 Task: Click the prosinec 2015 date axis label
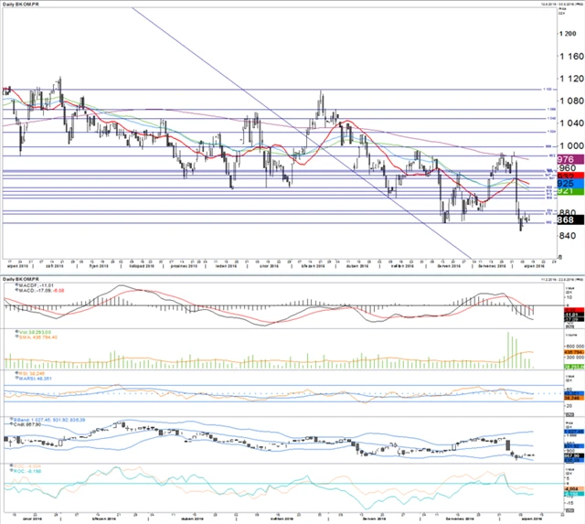[184, 266]
